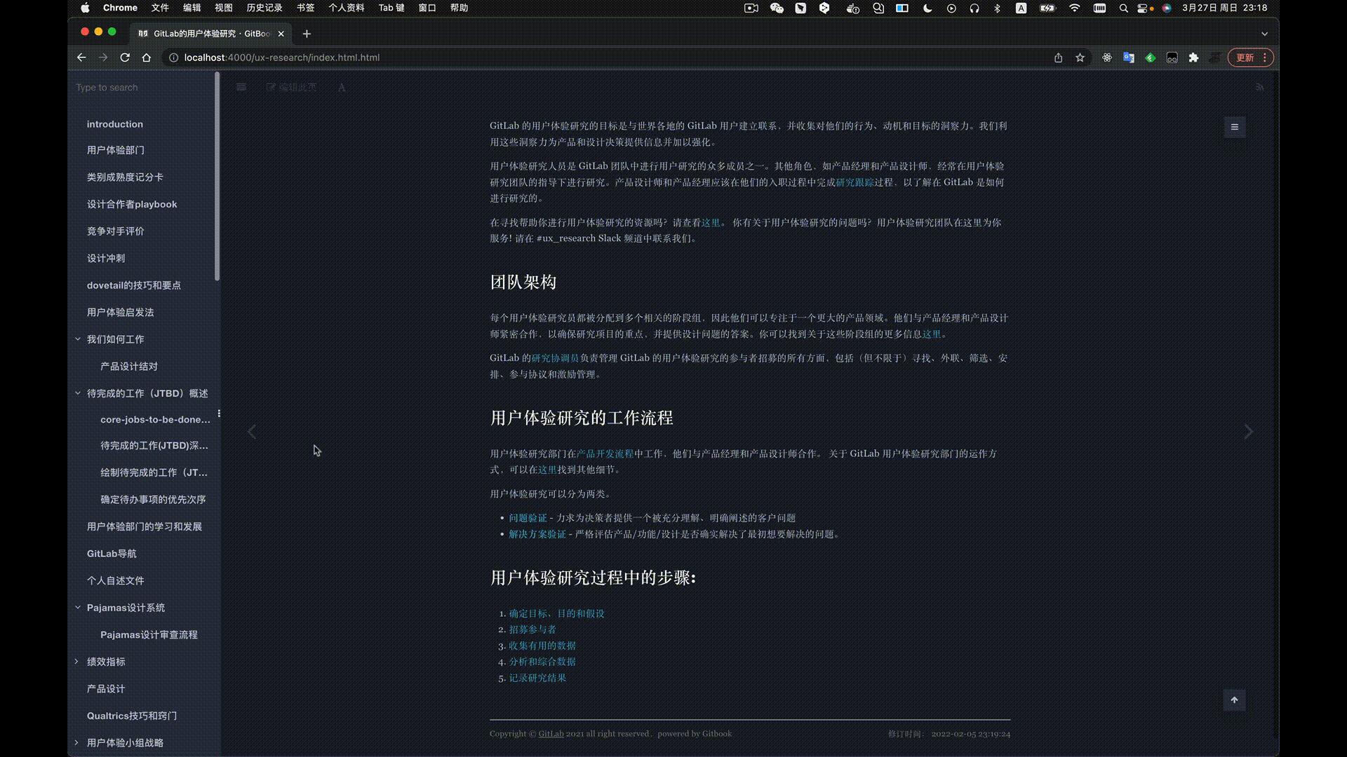Open Chrome 文件 menu

[x=160, y=8]
